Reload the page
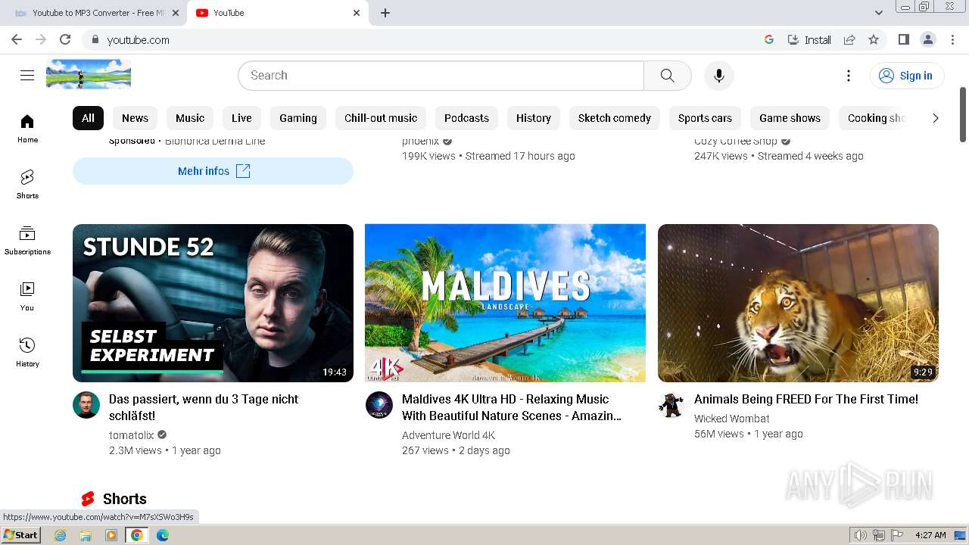 (x=65, y=39)
